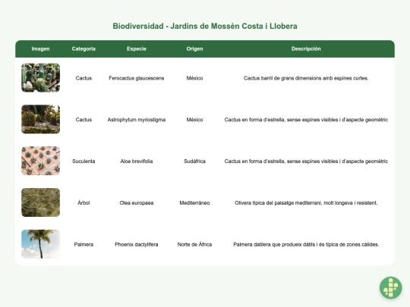The width and height of the screenshot is (410, 307).
Task: Click México origin in Ferocactus row
Action: pos(194,78)
